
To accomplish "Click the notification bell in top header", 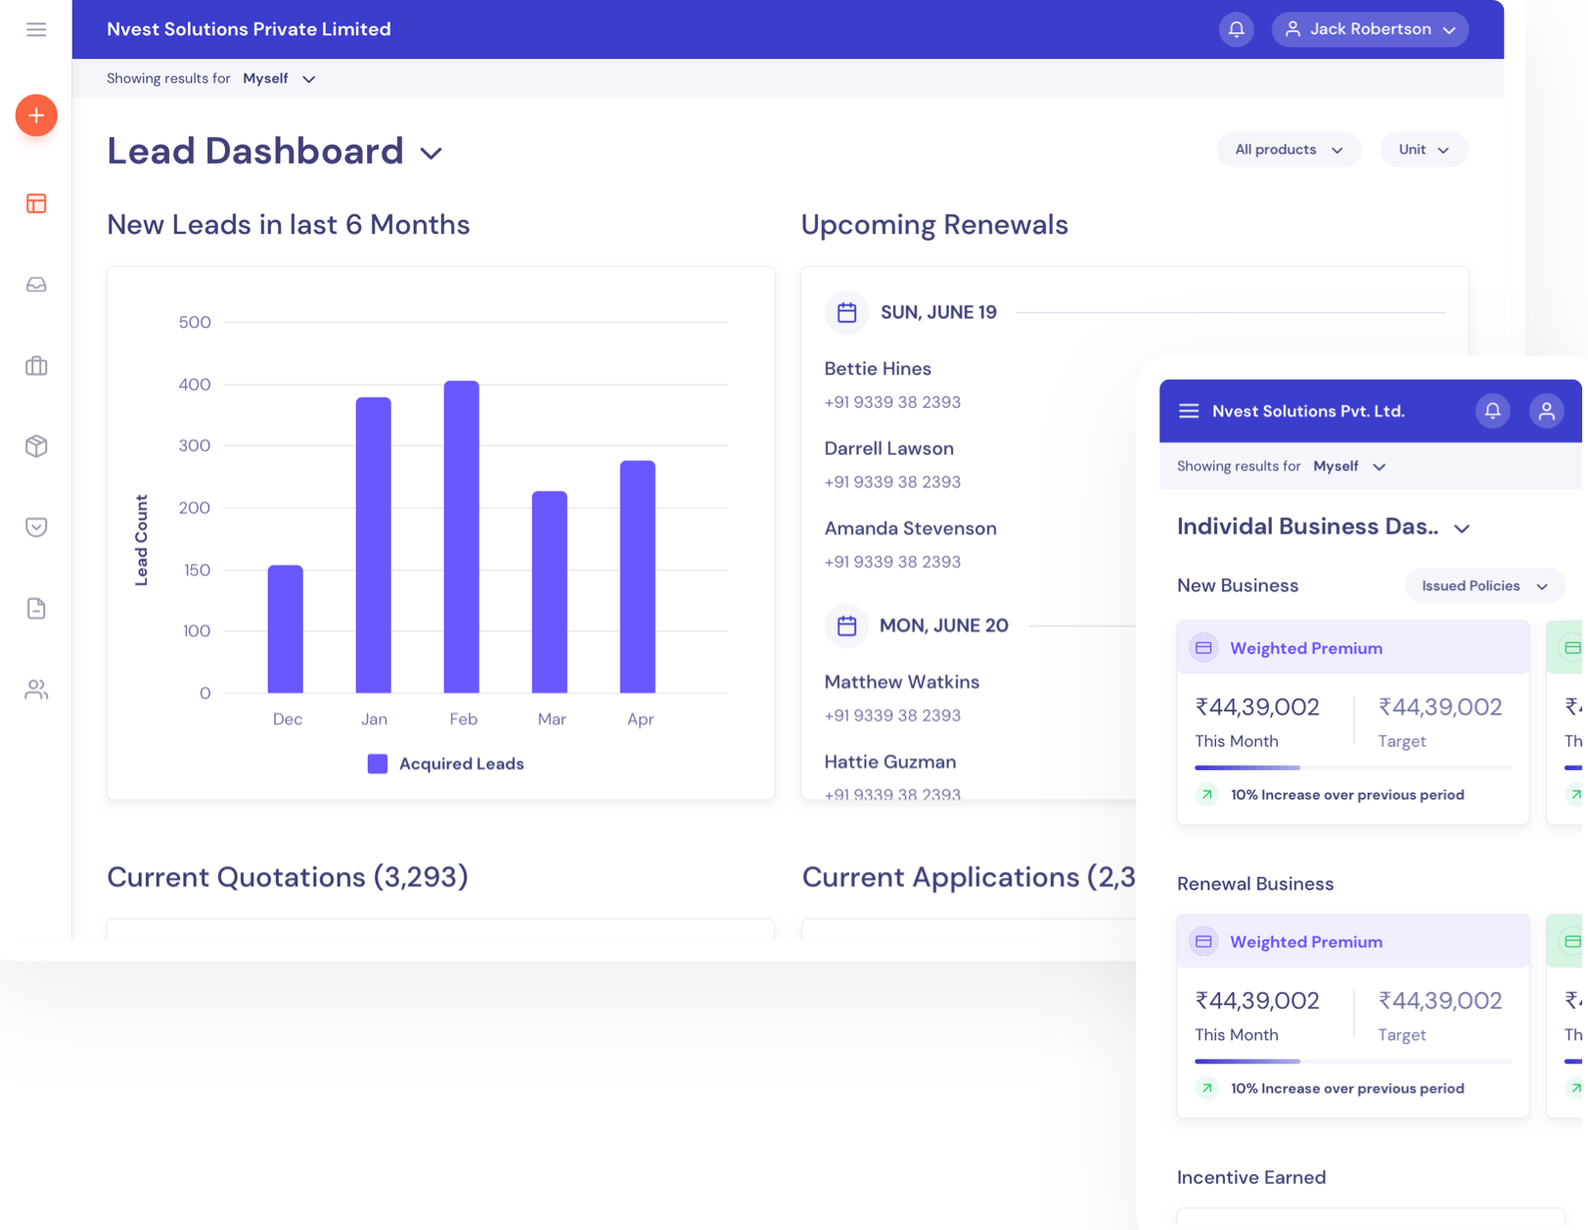I will point(1236,29).
